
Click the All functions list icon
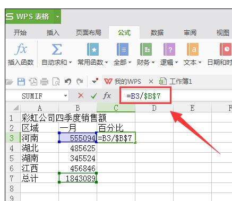123,49
